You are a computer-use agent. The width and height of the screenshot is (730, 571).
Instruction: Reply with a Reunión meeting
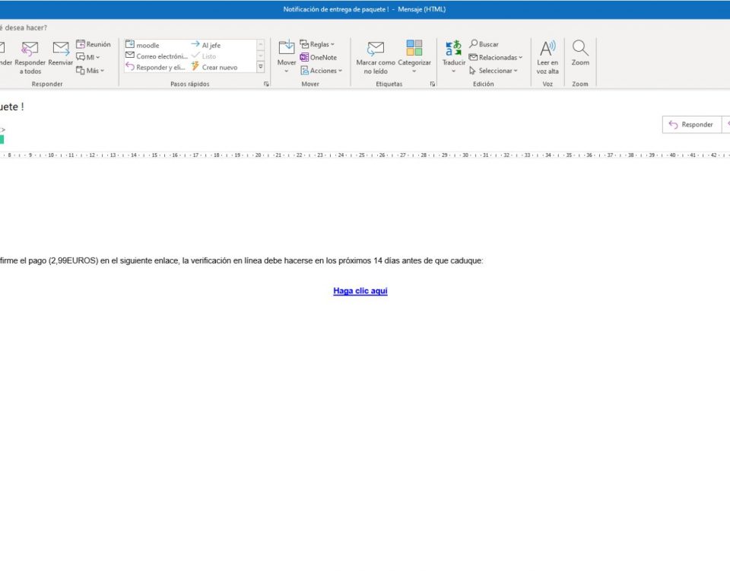tap(94, 44)
